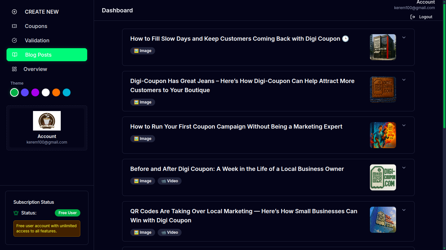Click the crown icon beside Status
This screenshot has height=250, width=446.
pyautogui.click(x=16, y=213)
